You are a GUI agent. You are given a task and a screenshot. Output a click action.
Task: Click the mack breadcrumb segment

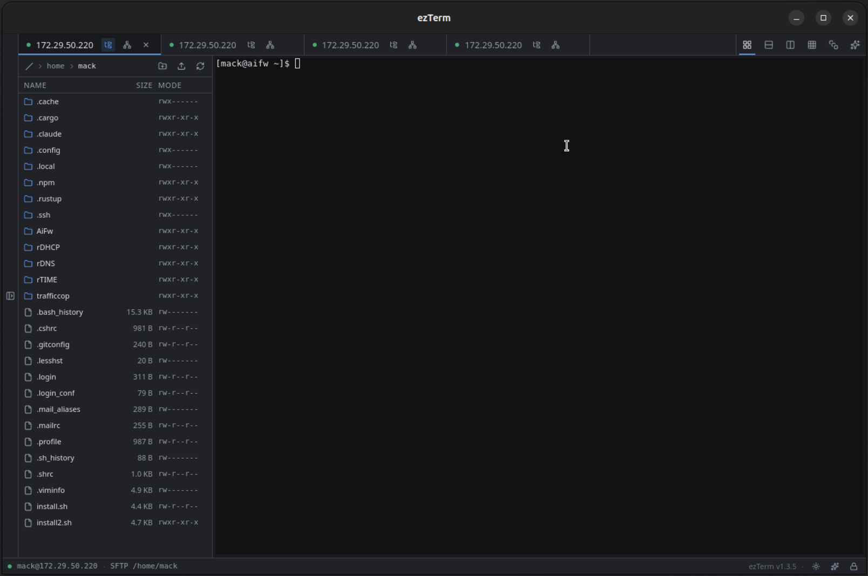pyautogui.click(x=87, y=66)
